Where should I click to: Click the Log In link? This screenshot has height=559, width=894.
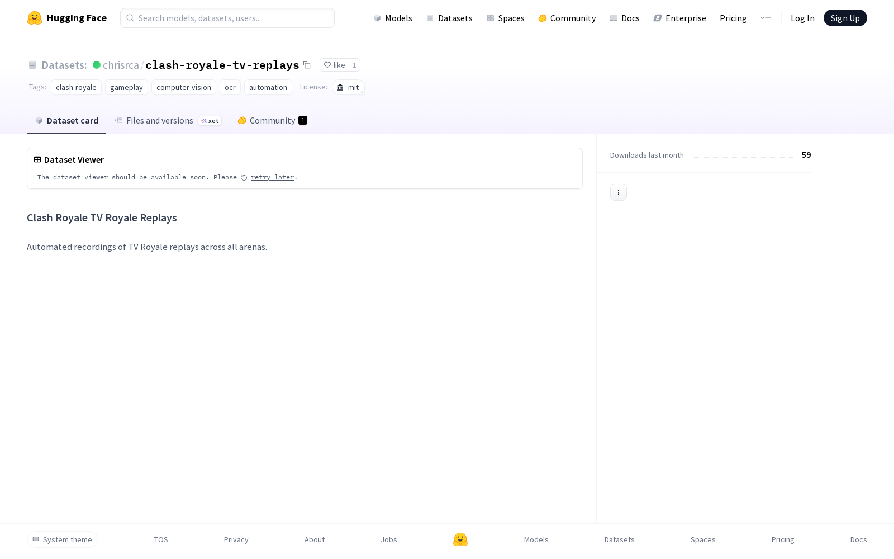(802, 18)
